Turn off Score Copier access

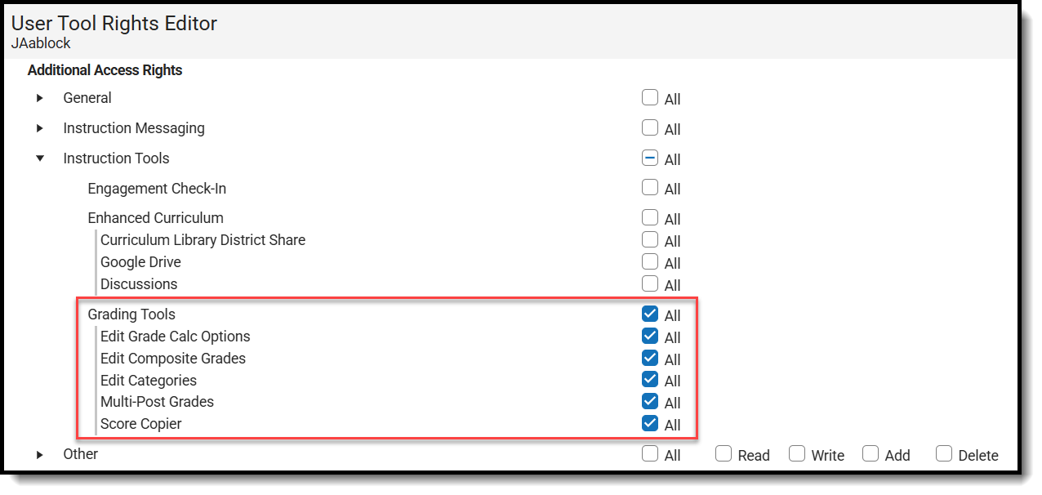coord(650,424)
